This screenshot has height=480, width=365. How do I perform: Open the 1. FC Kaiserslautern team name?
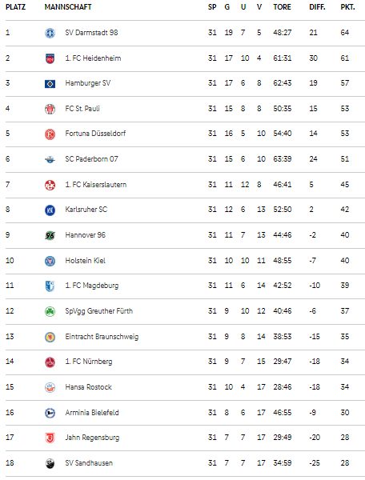(x=95, y=185)
